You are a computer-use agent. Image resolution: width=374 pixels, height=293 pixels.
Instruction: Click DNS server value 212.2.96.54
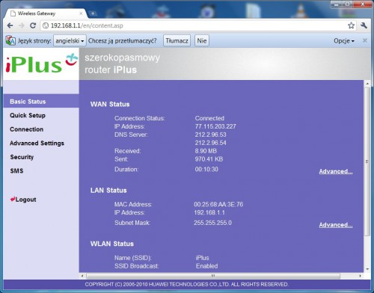[210, 143]
